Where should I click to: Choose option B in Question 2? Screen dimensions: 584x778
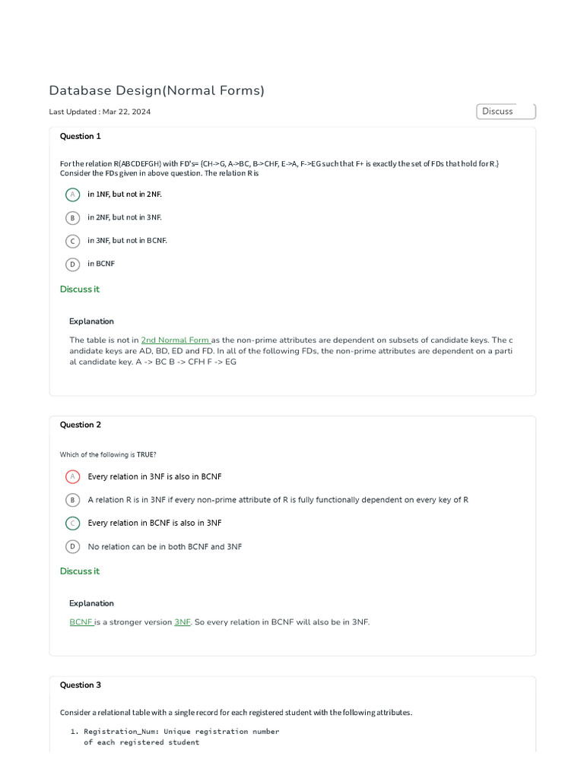[72, 500]
